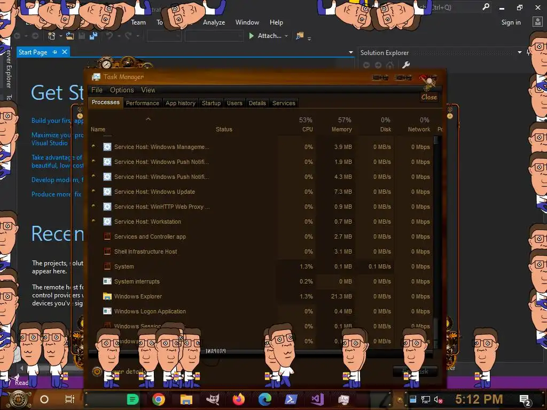Open Solution Explorer window options dropdown arrow
Screen dimensions: 547x410
[x=519, y=52]
